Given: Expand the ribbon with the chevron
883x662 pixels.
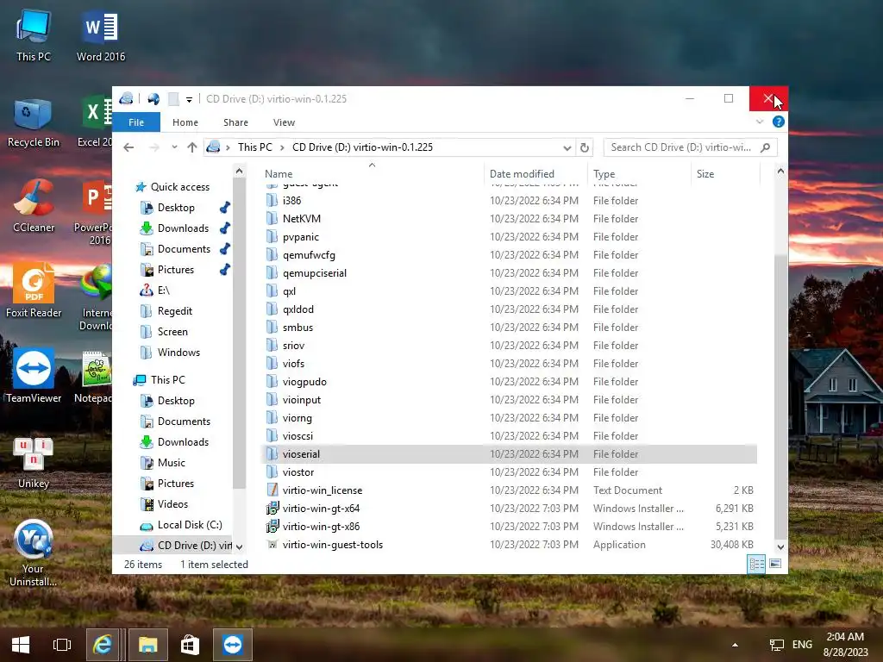Looking at the screenshot, I should click(760, 122).
